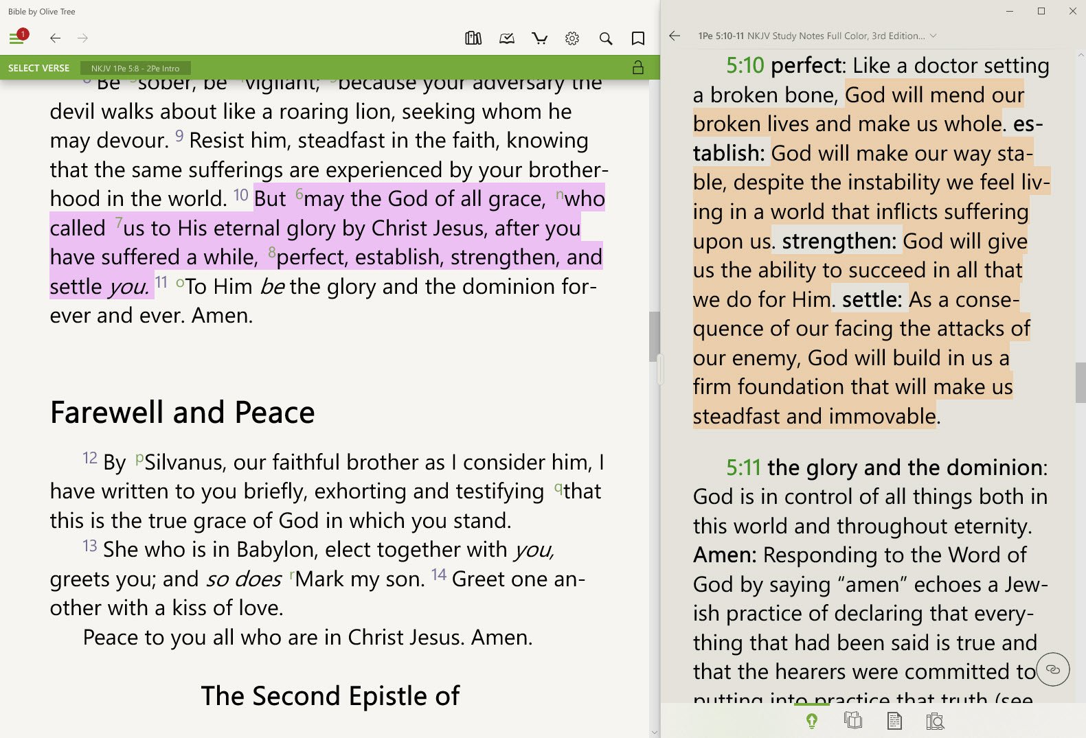Open the settings gear
The height and width of the screenshot is (738, 1086).
pyautogui.click(x=572, y=38)
